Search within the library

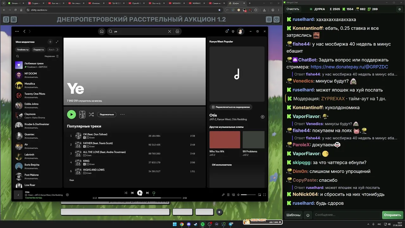click(x=17, y=56)
